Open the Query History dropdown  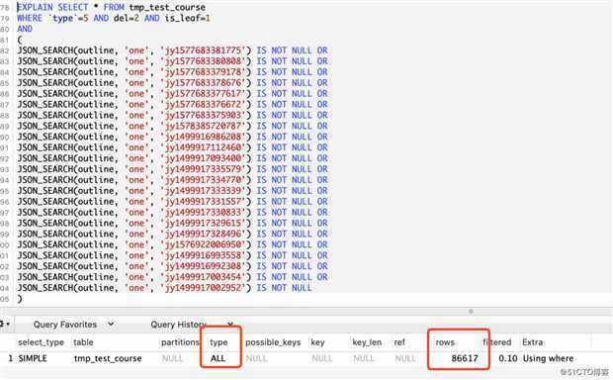coord(192,325)
